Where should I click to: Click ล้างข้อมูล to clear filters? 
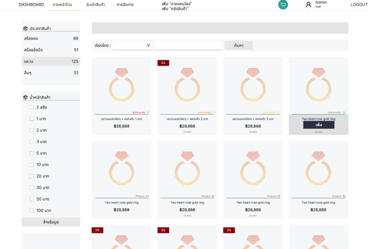pyautogui.click(x=51, y=222)
